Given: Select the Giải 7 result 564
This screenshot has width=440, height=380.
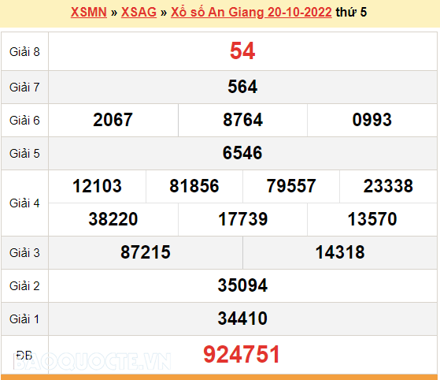Looking at the screenshot, I should pyautogui.click(x=242, y=87).
